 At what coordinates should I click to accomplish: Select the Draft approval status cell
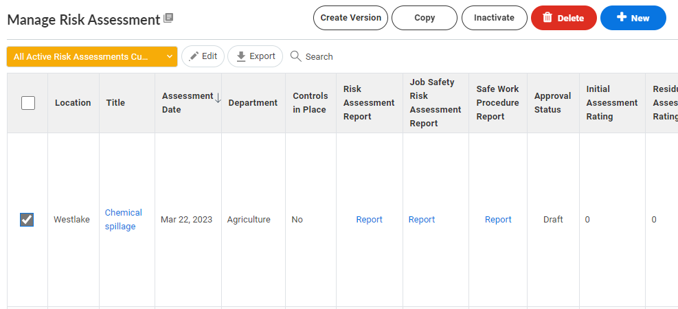[553, 220]
